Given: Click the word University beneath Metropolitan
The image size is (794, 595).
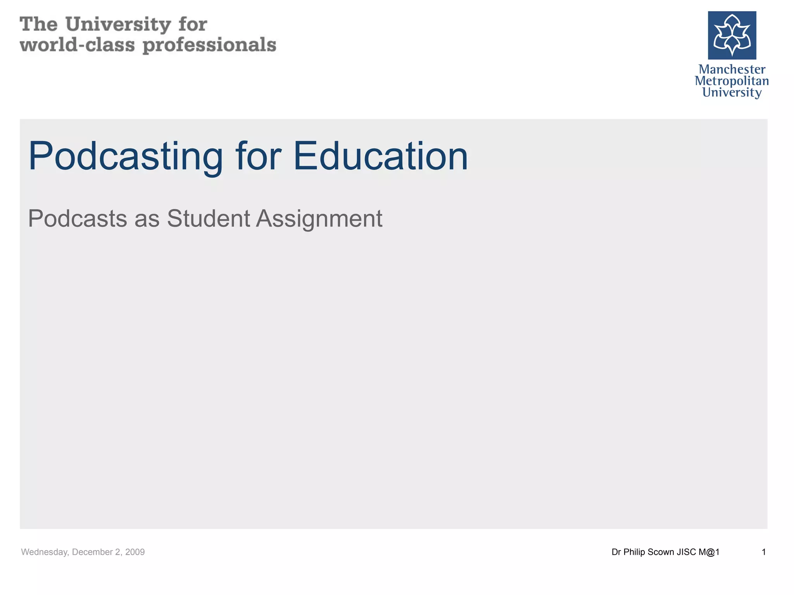Looking at the screenshot, I should (732, 93).
